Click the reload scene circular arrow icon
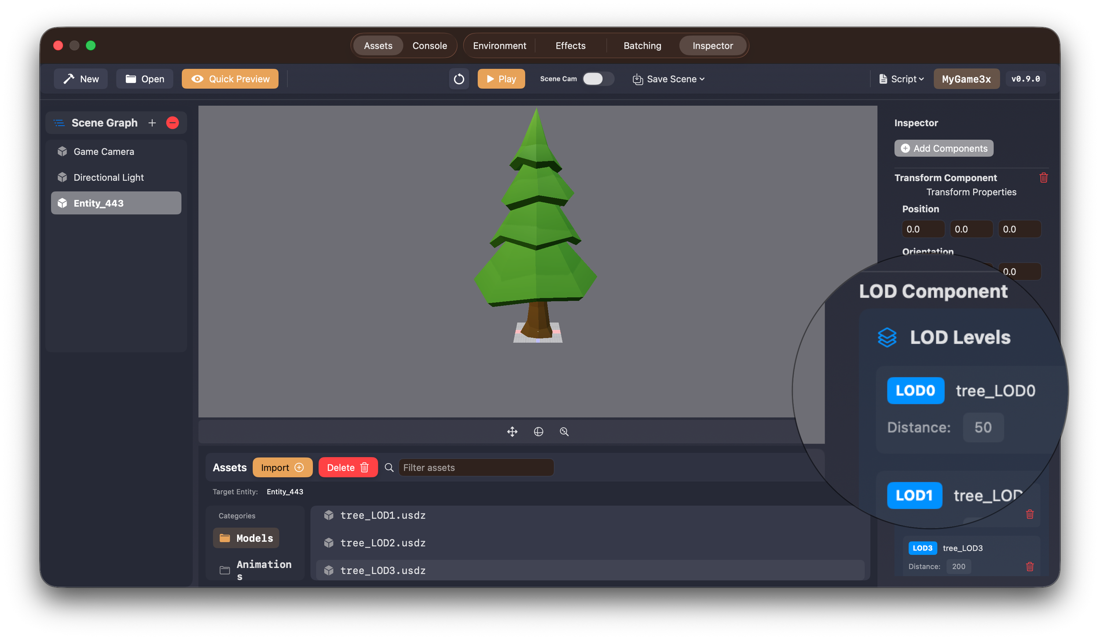The image size is (1100, 640). click(458, 79)
